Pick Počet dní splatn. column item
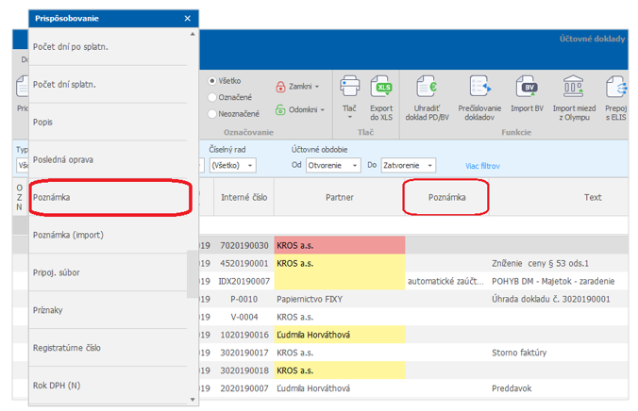The width and height of the screenshot is (638, 411). click(x=108, y=85)
